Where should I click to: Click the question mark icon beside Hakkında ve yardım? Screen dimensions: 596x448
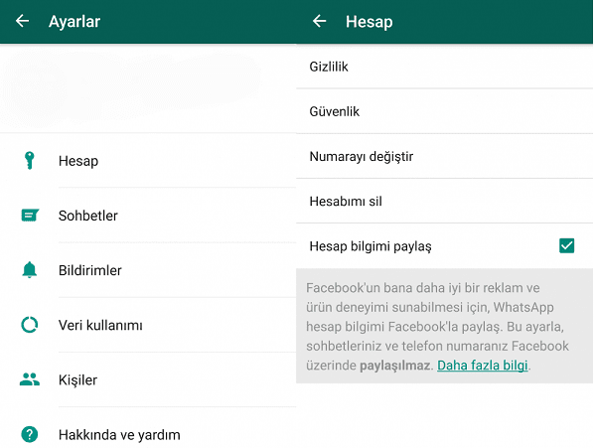[30, 434]
